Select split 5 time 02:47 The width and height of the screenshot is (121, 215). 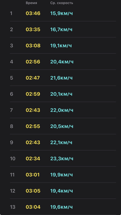point(33,78)
